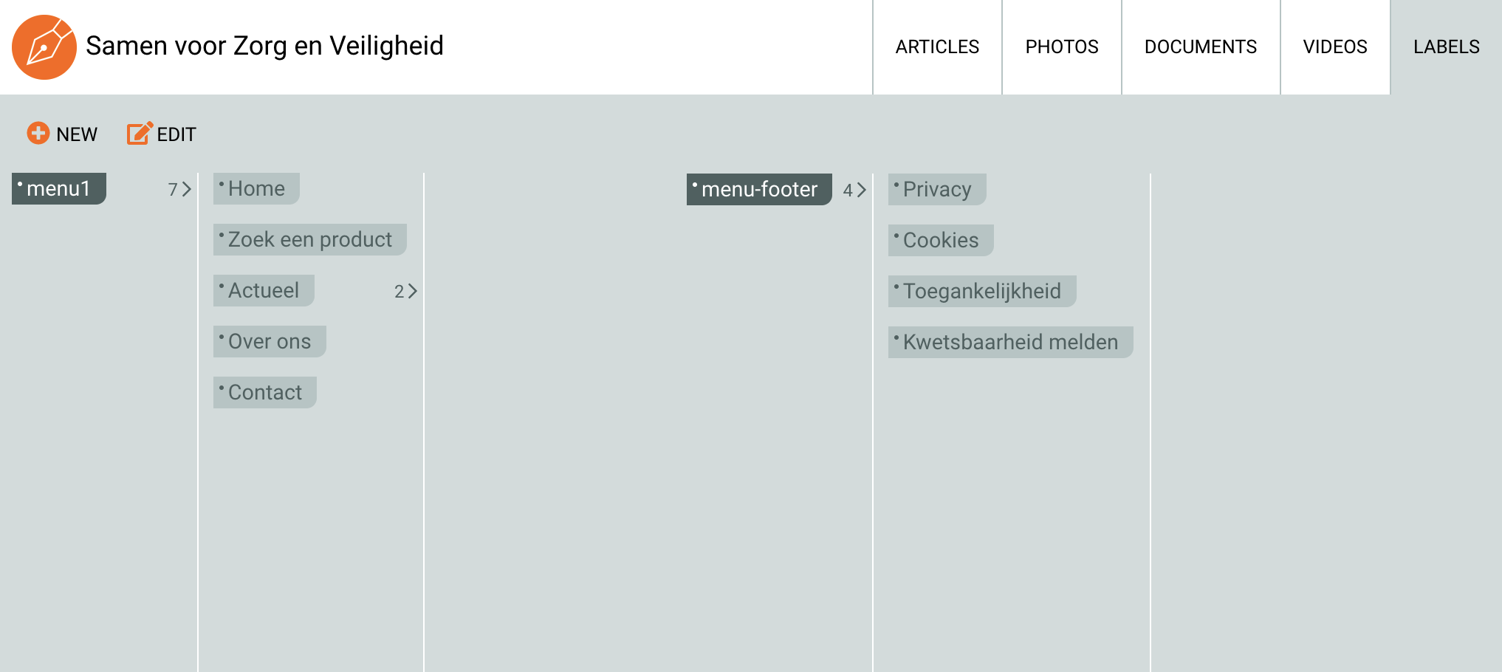Select the Kwetsbaarheid melden label
Image resolution: width=1502 pixels, height=672 pixels.
[x=1011, y=343]
